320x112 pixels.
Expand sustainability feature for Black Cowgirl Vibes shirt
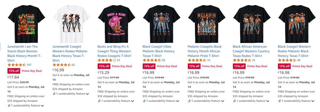click(x=177, y=101)
